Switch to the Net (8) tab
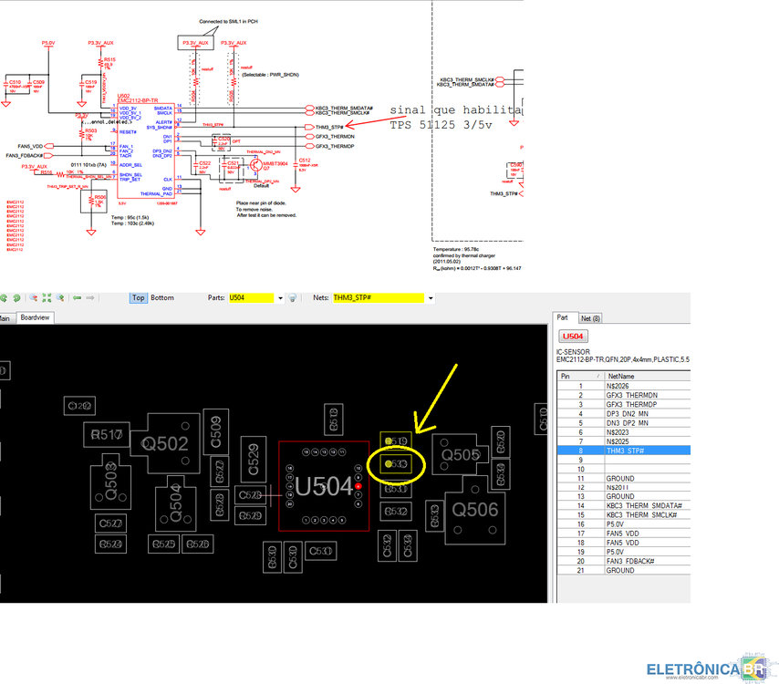 (x=590, y=317)
